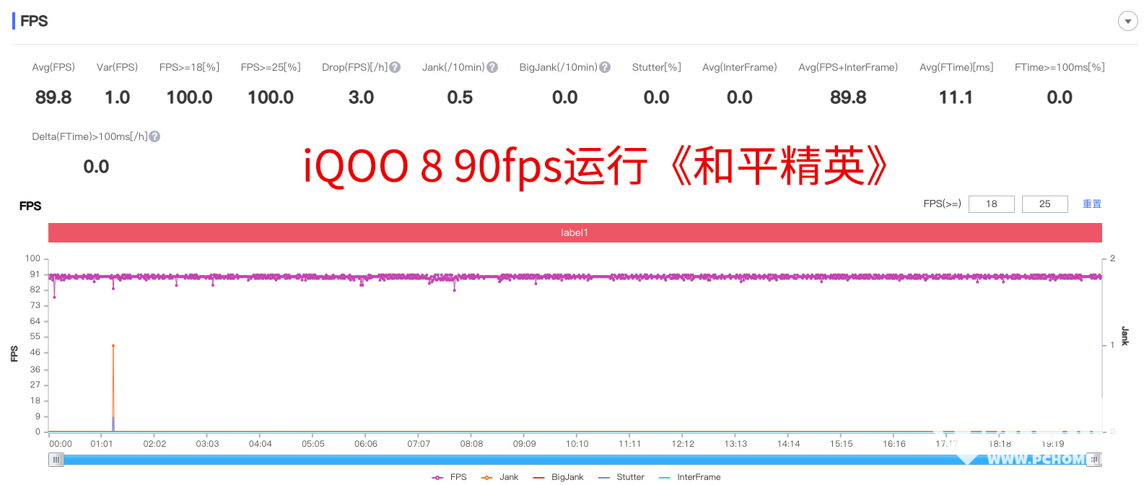Viewport: 1144px width, 485px height.
Task: Toggle the InterFrame series in the legend
Action: (689, 477)
